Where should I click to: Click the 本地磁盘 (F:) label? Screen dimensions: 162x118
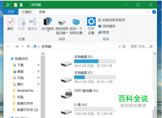click(84, 73)
